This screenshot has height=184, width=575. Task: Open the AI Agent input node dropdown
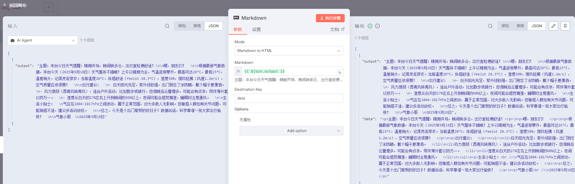(43, 40)
